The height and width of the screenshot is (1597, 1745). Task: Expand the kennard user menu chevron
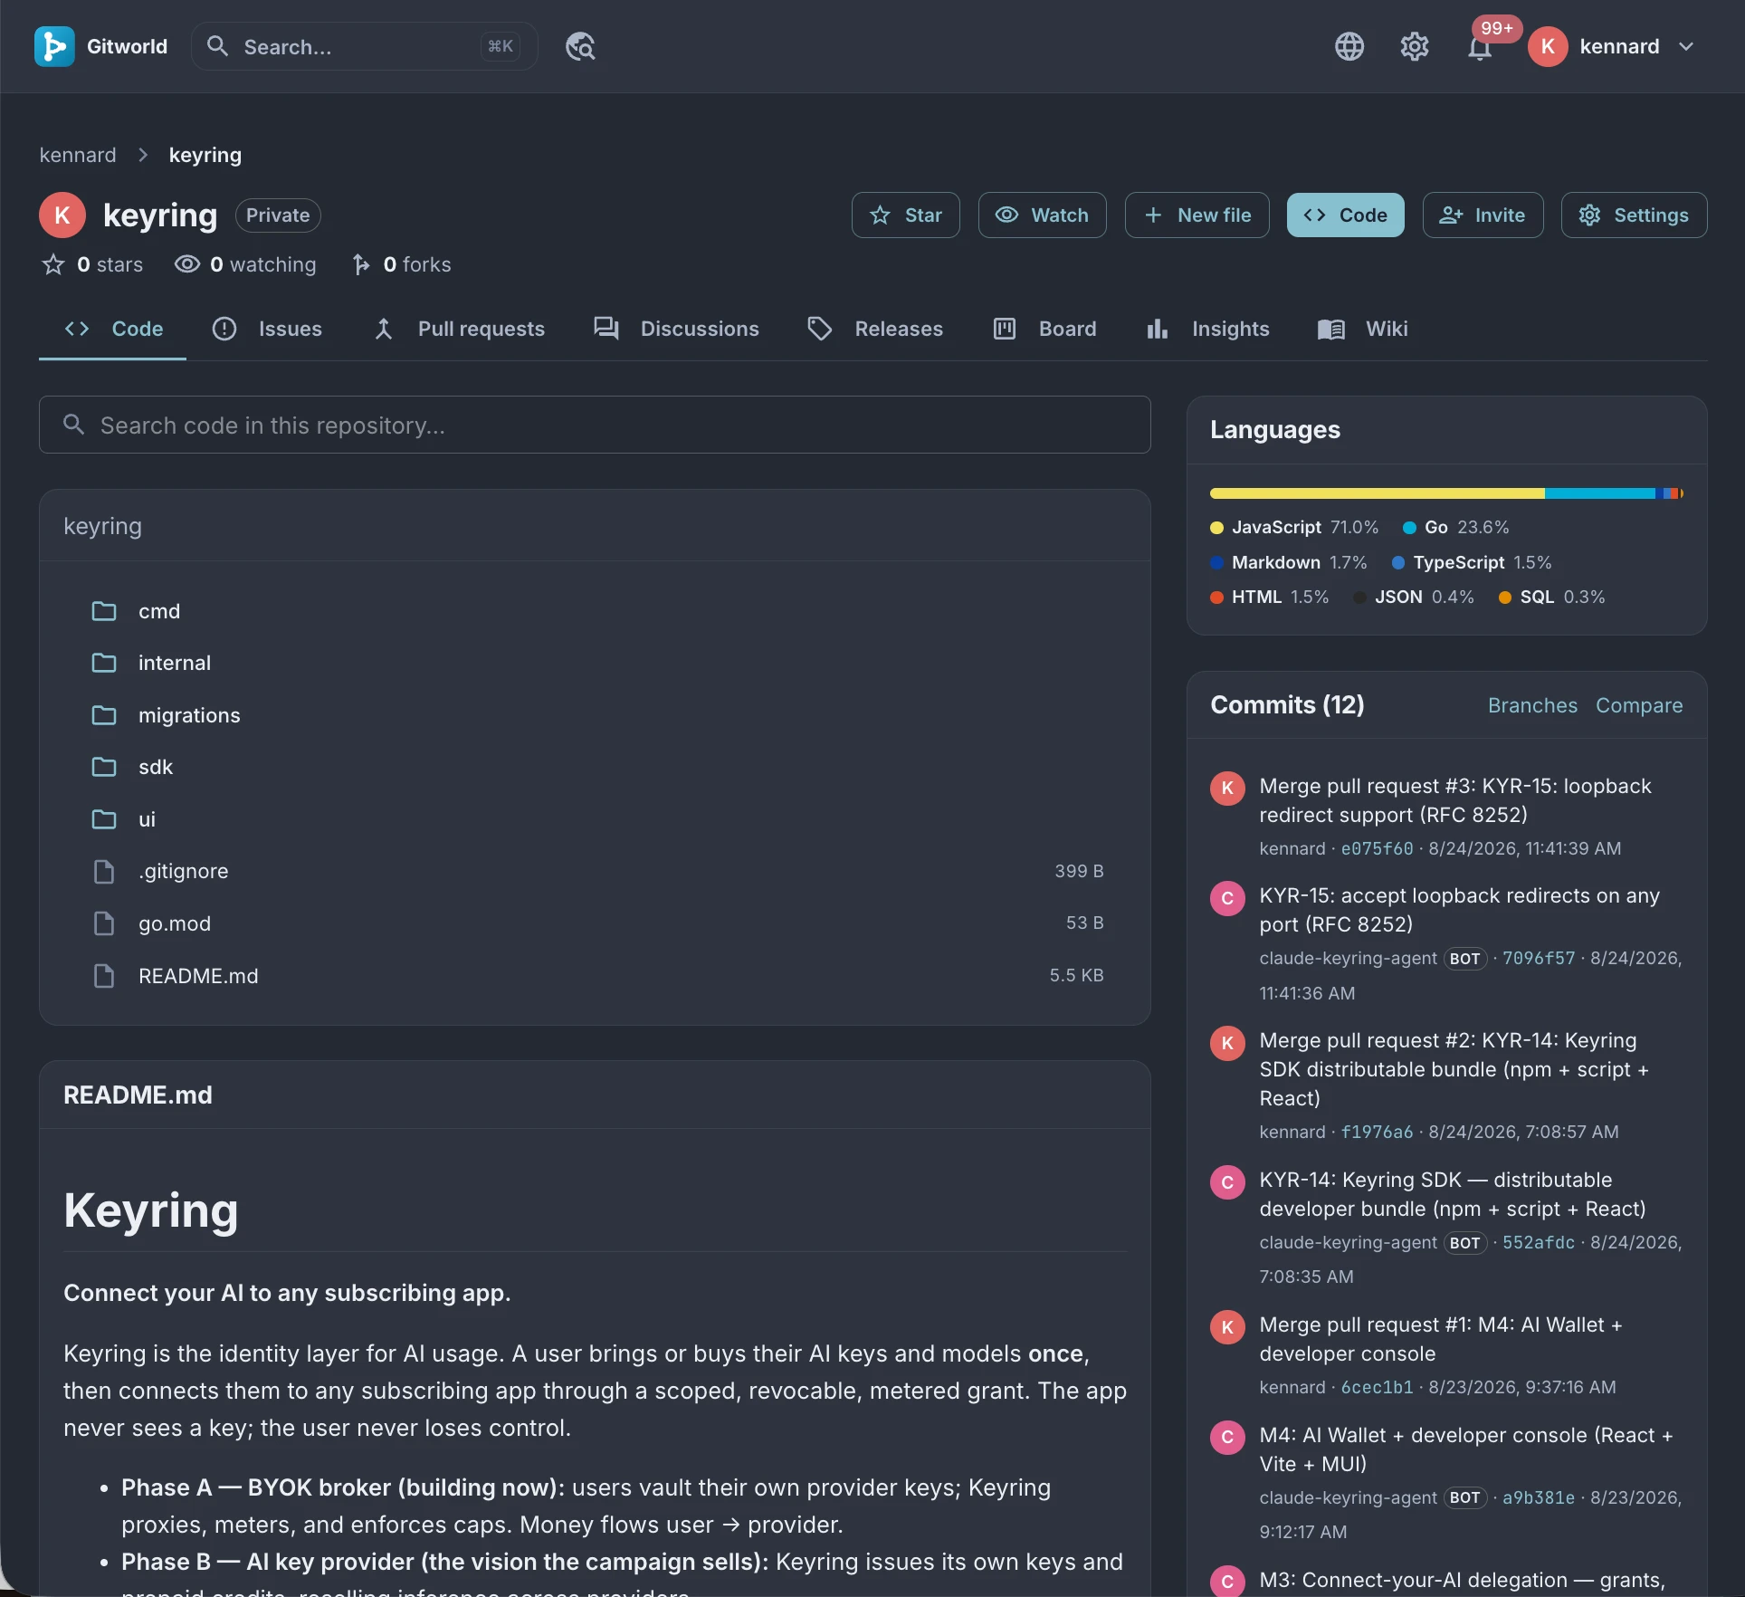(x=1685, y=46)
